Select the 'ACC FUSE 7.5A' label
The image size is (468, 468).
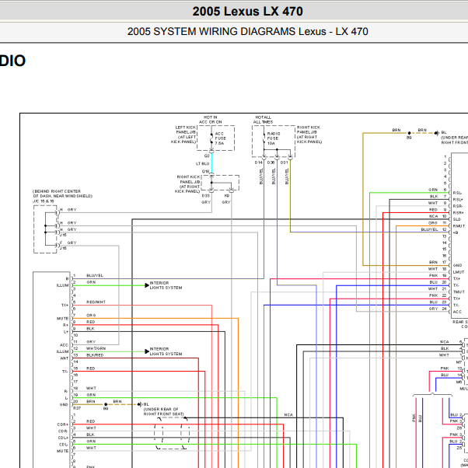[x=220, y=138]
